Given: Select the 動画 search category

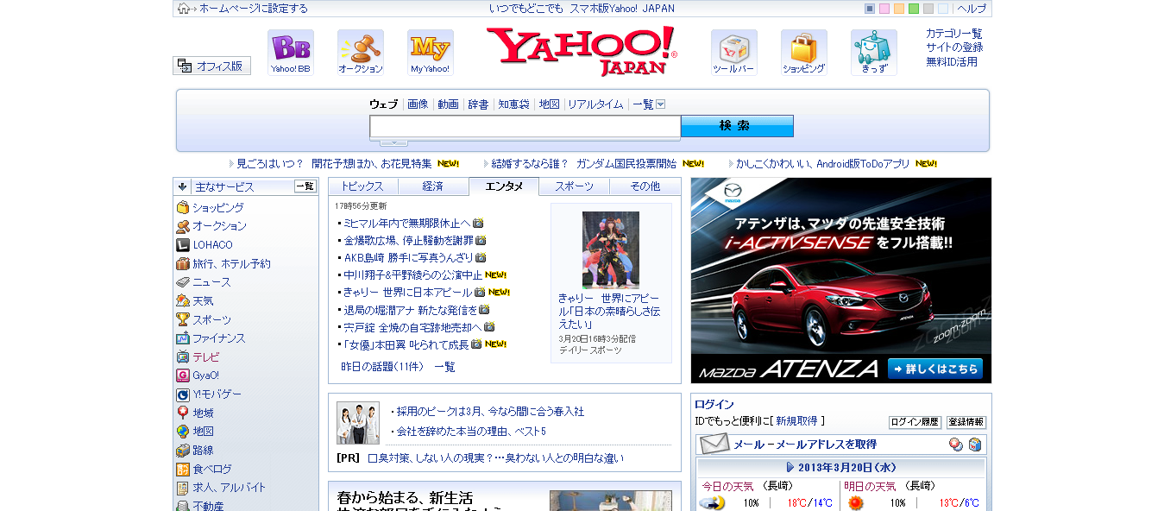Looking at the screenshot, I should point(448,104).
